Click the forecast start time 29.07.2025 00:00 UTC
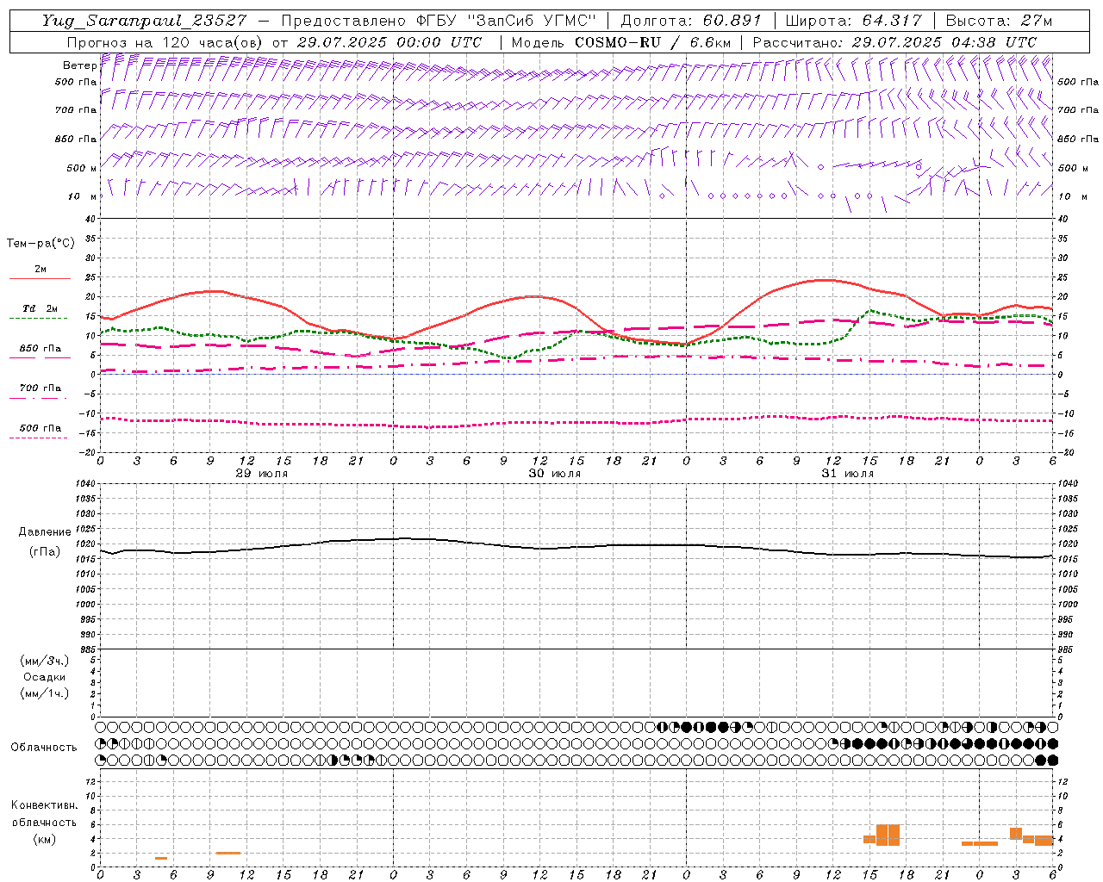 [x=389, y=42]
